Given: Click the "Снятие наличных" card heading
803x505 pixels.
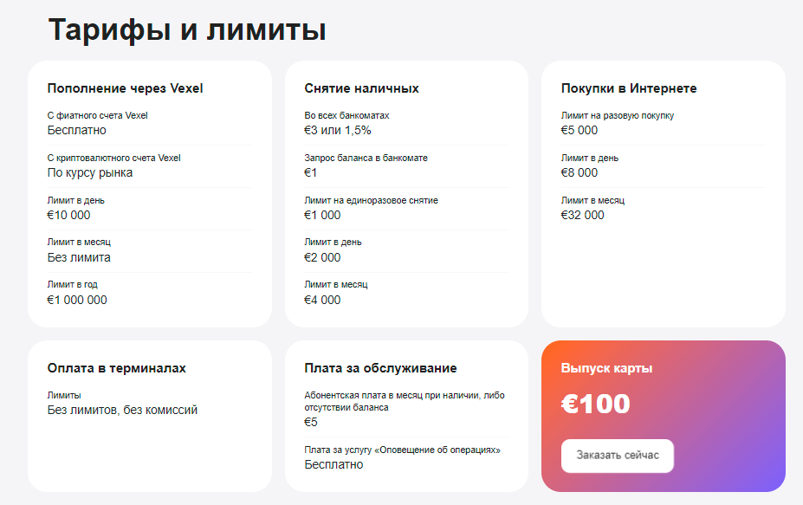Looking at the screenshot, I should (361, 88).
